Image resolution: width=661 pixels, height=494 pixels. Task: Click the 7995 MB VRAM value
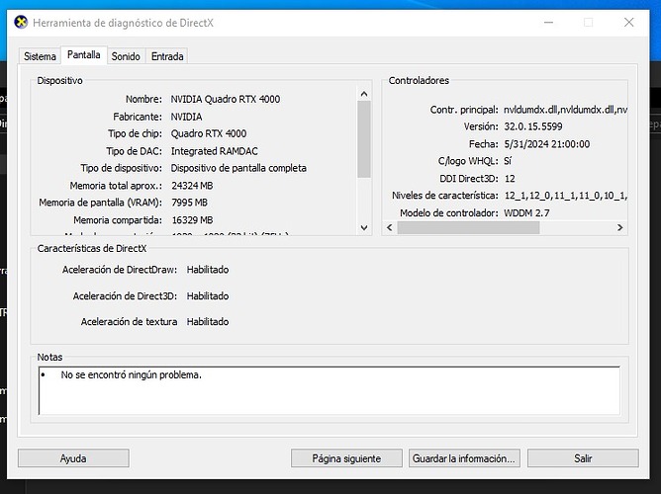(x=189, y=203)
